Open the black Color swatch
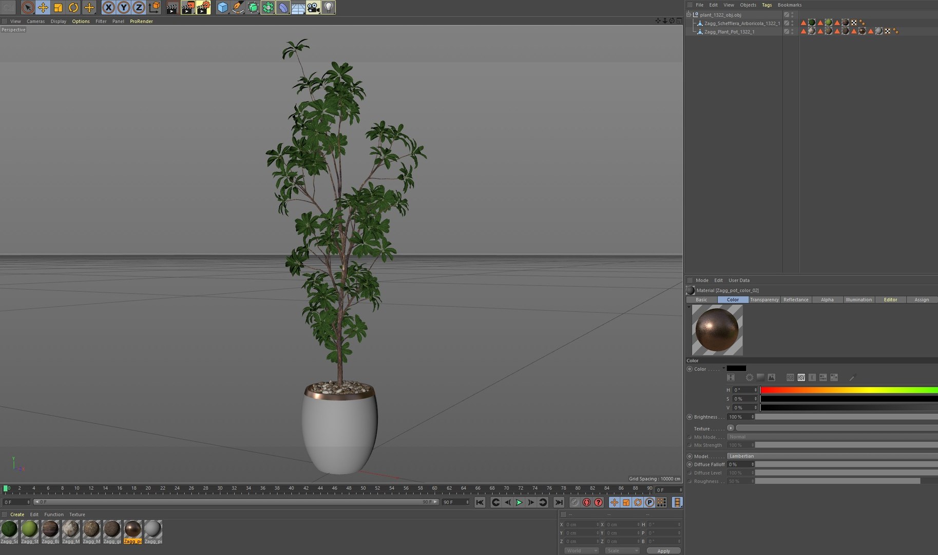The height and width of the screenshot is (555, 938). tap(736, 369)
